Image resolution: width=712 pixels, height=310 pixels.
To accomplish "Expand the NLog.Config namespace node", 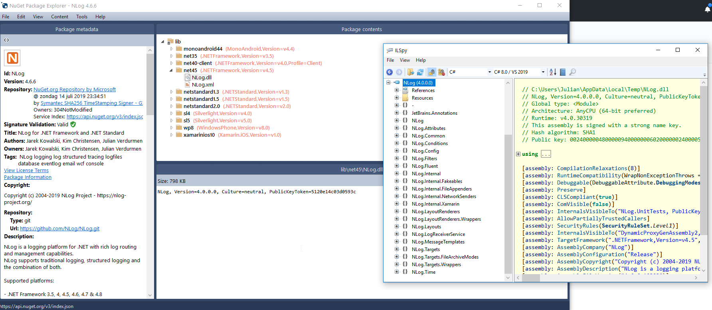I will coord(397,151).
